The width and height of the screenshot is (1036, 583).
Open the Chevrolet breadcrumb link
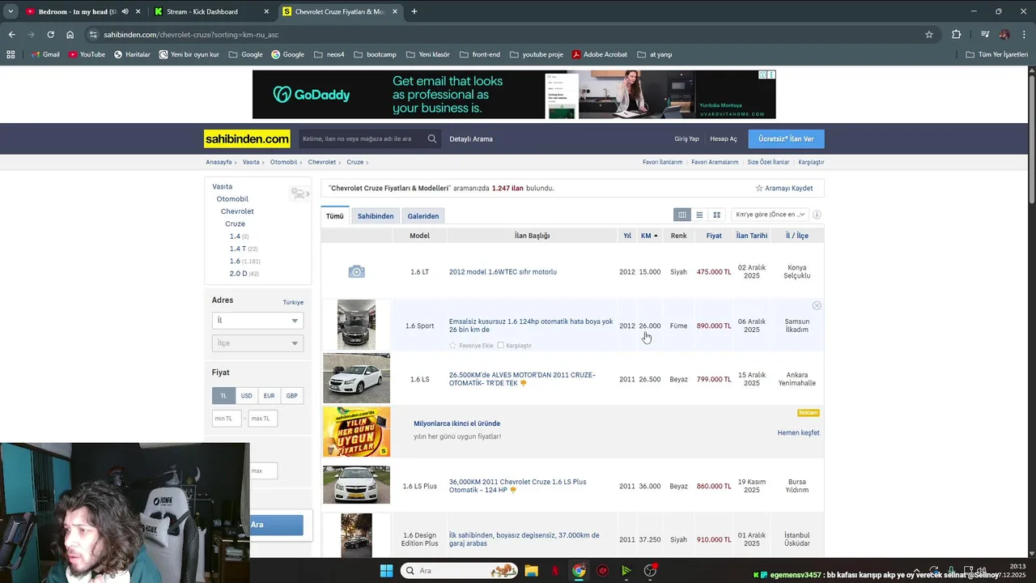pos(322,162)
